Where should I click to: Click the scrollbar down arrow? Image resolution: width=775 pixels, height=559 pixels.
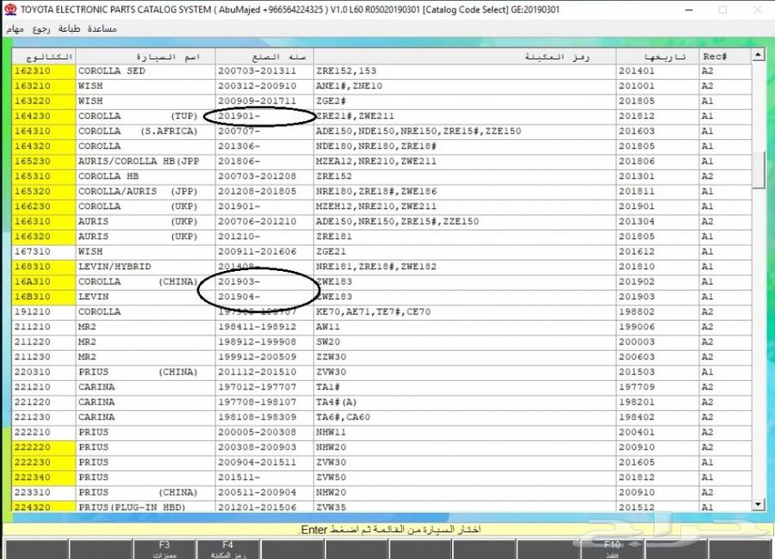click(758, 504)
